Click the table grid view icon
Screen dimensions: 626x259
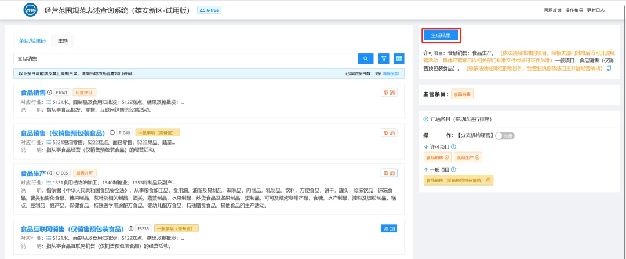pyautogui.click(x=399, y=58)
